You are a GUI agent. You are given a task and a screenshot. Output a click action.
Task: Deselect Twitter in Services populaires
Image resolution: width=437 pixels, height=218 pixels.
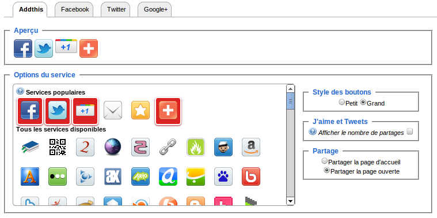(58, 111)
